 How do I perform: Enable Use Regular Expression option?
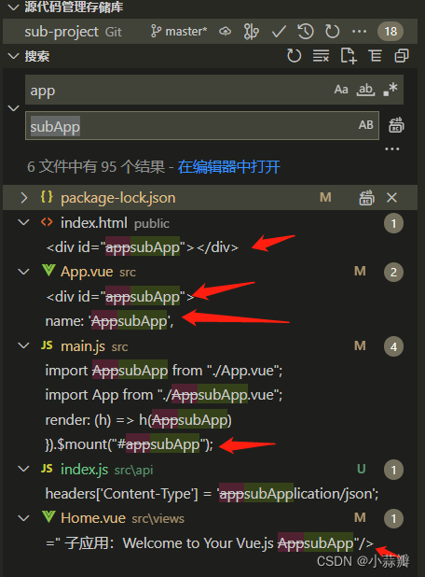tap(391, 90)
